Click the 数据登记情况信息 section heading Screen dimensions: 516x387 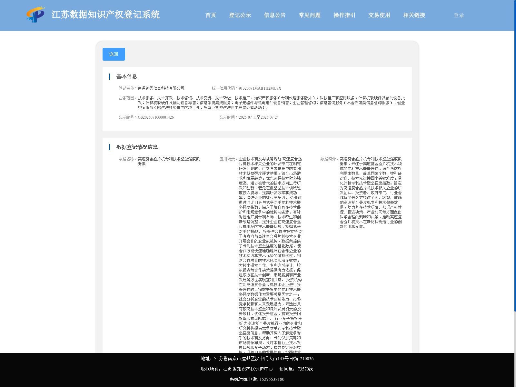point(137,147)
